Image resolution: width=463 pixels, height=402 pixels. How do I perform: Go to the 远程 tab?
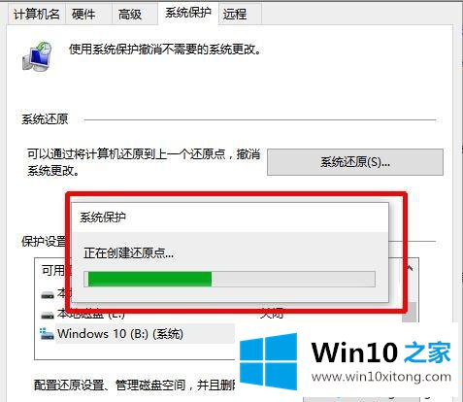pyautogui.click(x=235, y=14)
